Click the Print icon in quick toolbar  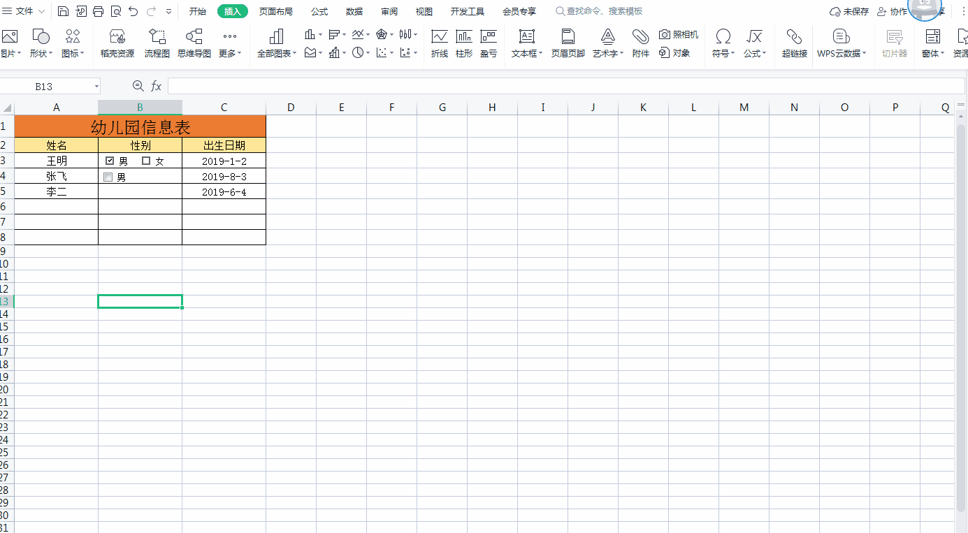tap(99, 11)
